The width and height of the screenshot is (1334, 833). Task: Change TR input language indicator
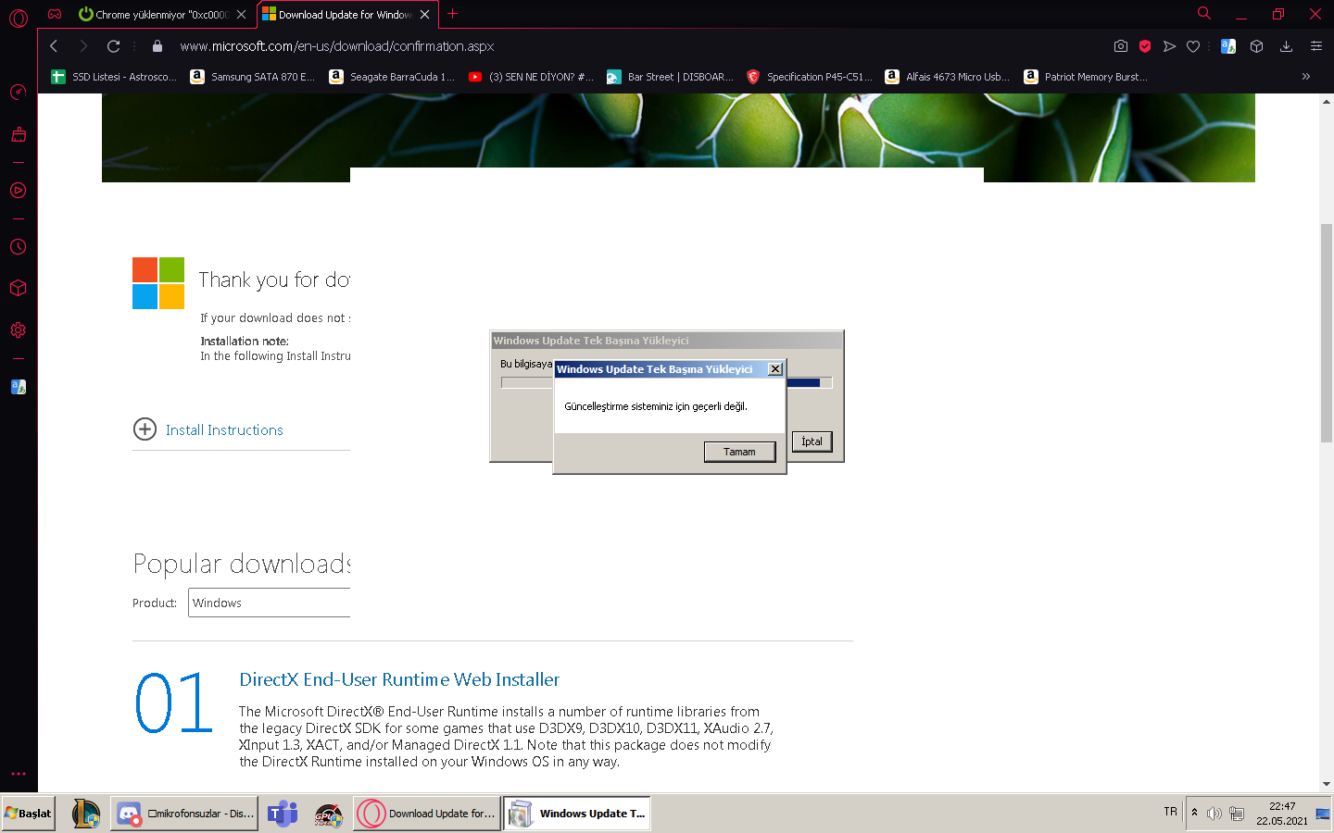(1171, 812)
